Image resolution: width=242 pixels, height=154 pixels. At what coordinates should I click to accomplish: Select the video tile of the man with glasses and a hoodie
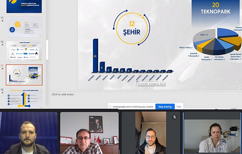coord(151,133)
